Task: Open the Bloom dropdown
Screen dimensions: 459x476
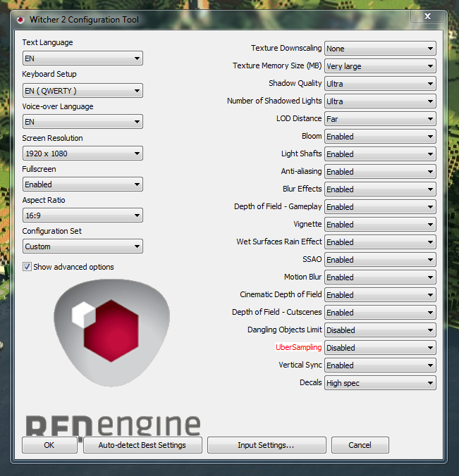Action: pyautogui.click(x=380, y=137)
